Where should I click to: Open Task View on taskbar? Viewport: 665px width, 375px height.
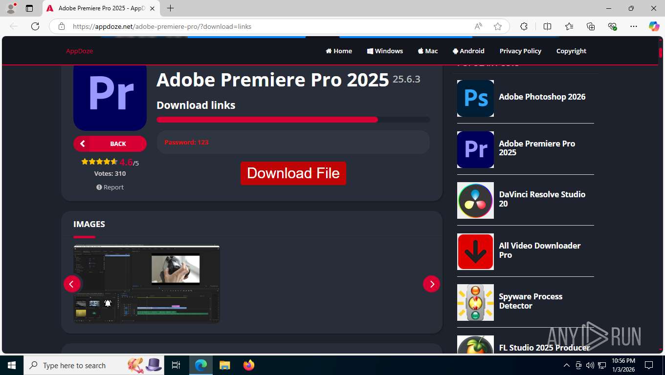tap(176, 365)
